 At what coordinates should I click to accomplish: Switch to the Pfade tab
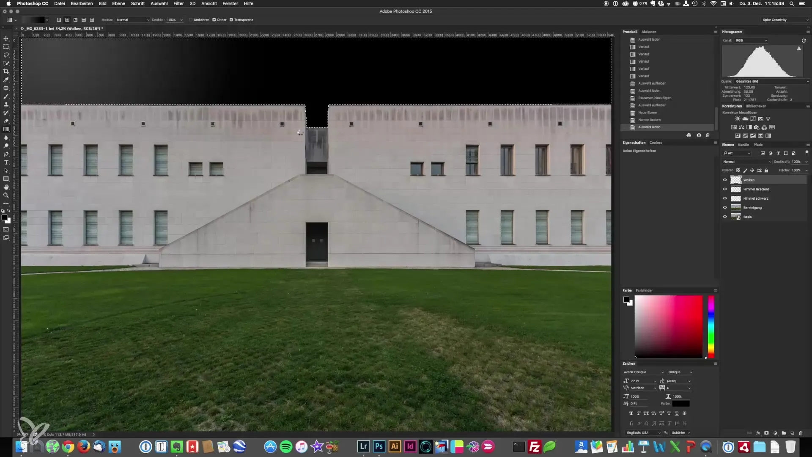[758, 145]
